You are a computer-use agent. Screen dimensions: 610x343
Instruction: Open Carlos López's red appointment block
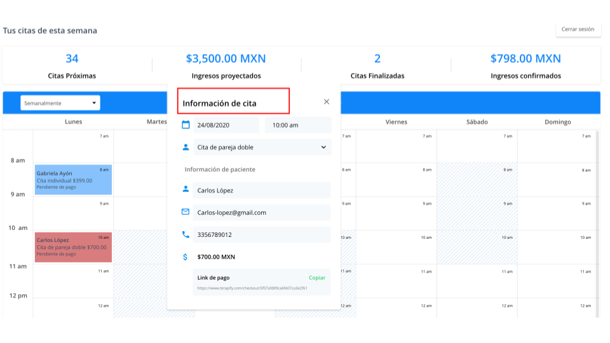[x=73, y=247]
